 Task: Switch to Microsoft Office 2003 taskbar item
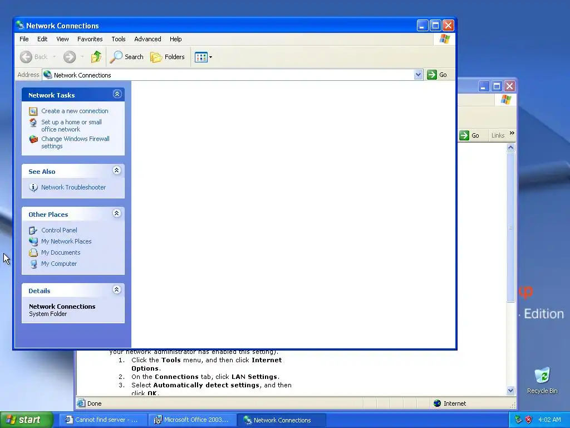192,420
